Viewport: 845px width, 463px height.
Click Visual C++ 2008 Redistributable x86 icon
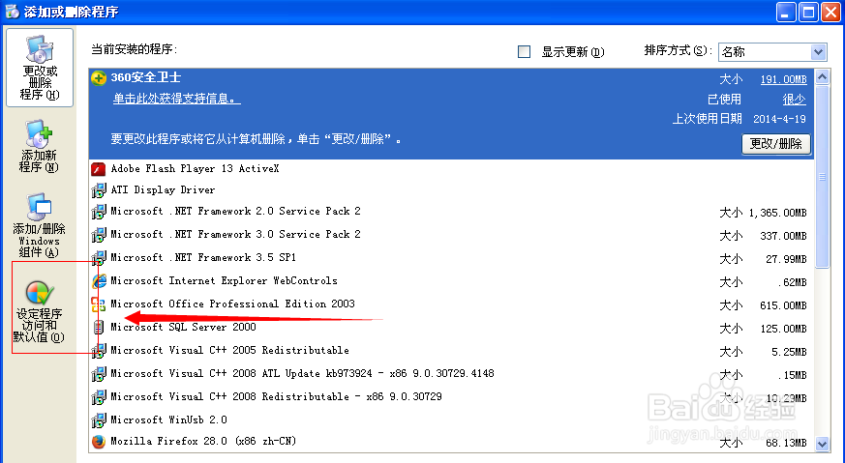tap(99, 396)
